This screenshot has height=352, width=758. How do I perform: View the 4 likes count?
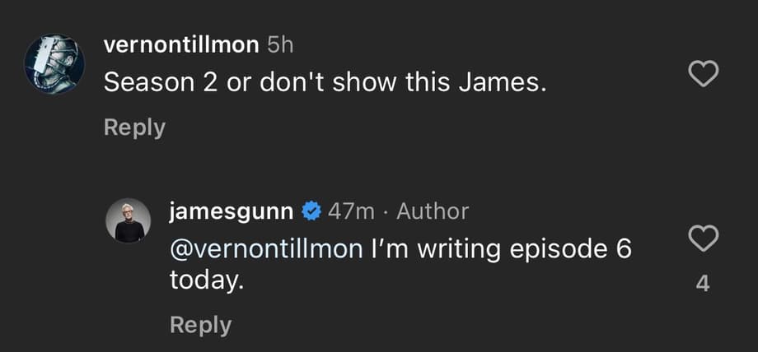coord(703,285)
